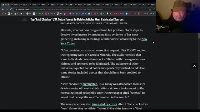This screenshot has height=112, width=200.
Task: Click the text 'Gabriela Miranda'
Action: [x=99, y=55]
